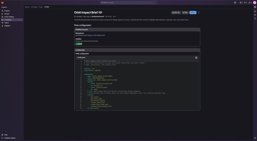Open author blacklotushouse11 profile
The width and height of the screenshot is (257, 141).
[x=98, y=16]
